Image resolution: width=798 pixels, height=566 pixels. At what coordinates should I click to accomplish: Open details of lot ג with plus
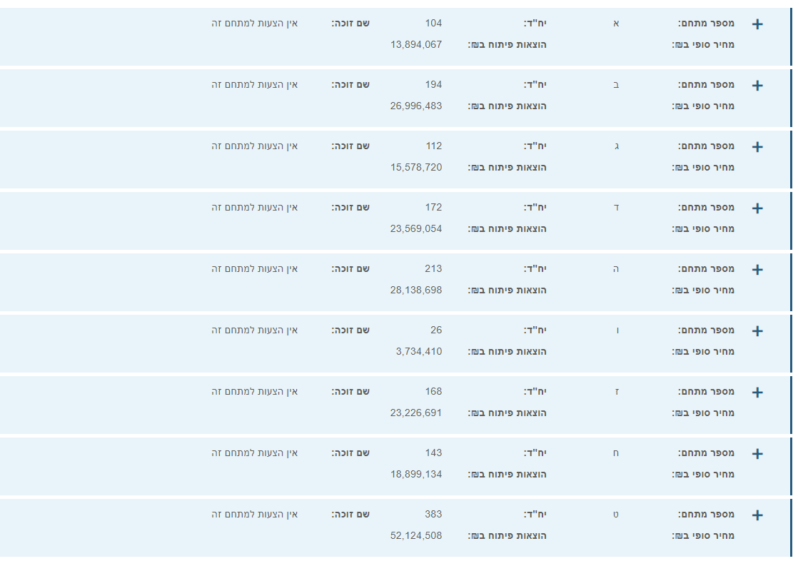[x=757, y=147]
